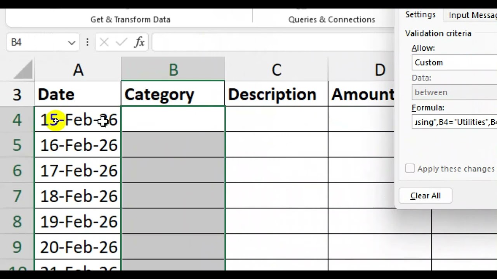Toggle Apply these changes checkbox
The width and height of the screenshot is (497, 279).
click(x=410, y=169)
